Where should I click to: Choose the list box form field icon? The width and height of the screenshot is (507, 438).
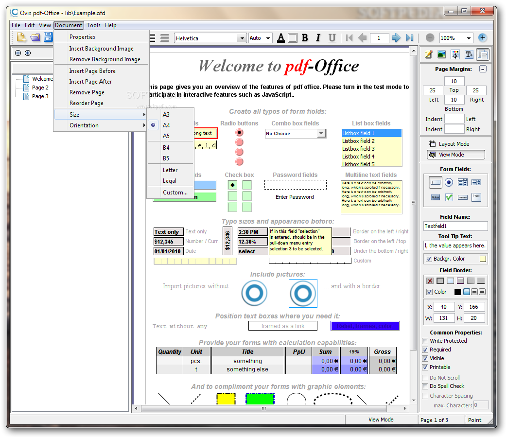click(x=476, y=182)
